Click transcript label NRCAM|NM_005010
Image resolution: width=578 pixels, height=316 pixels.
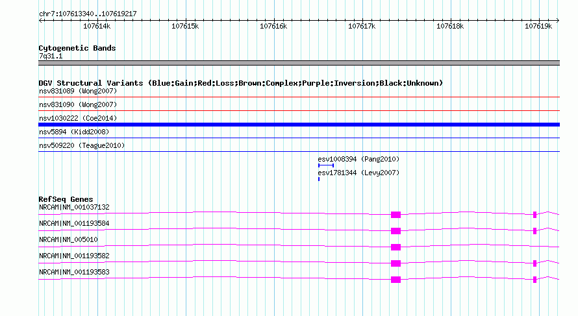68,240
